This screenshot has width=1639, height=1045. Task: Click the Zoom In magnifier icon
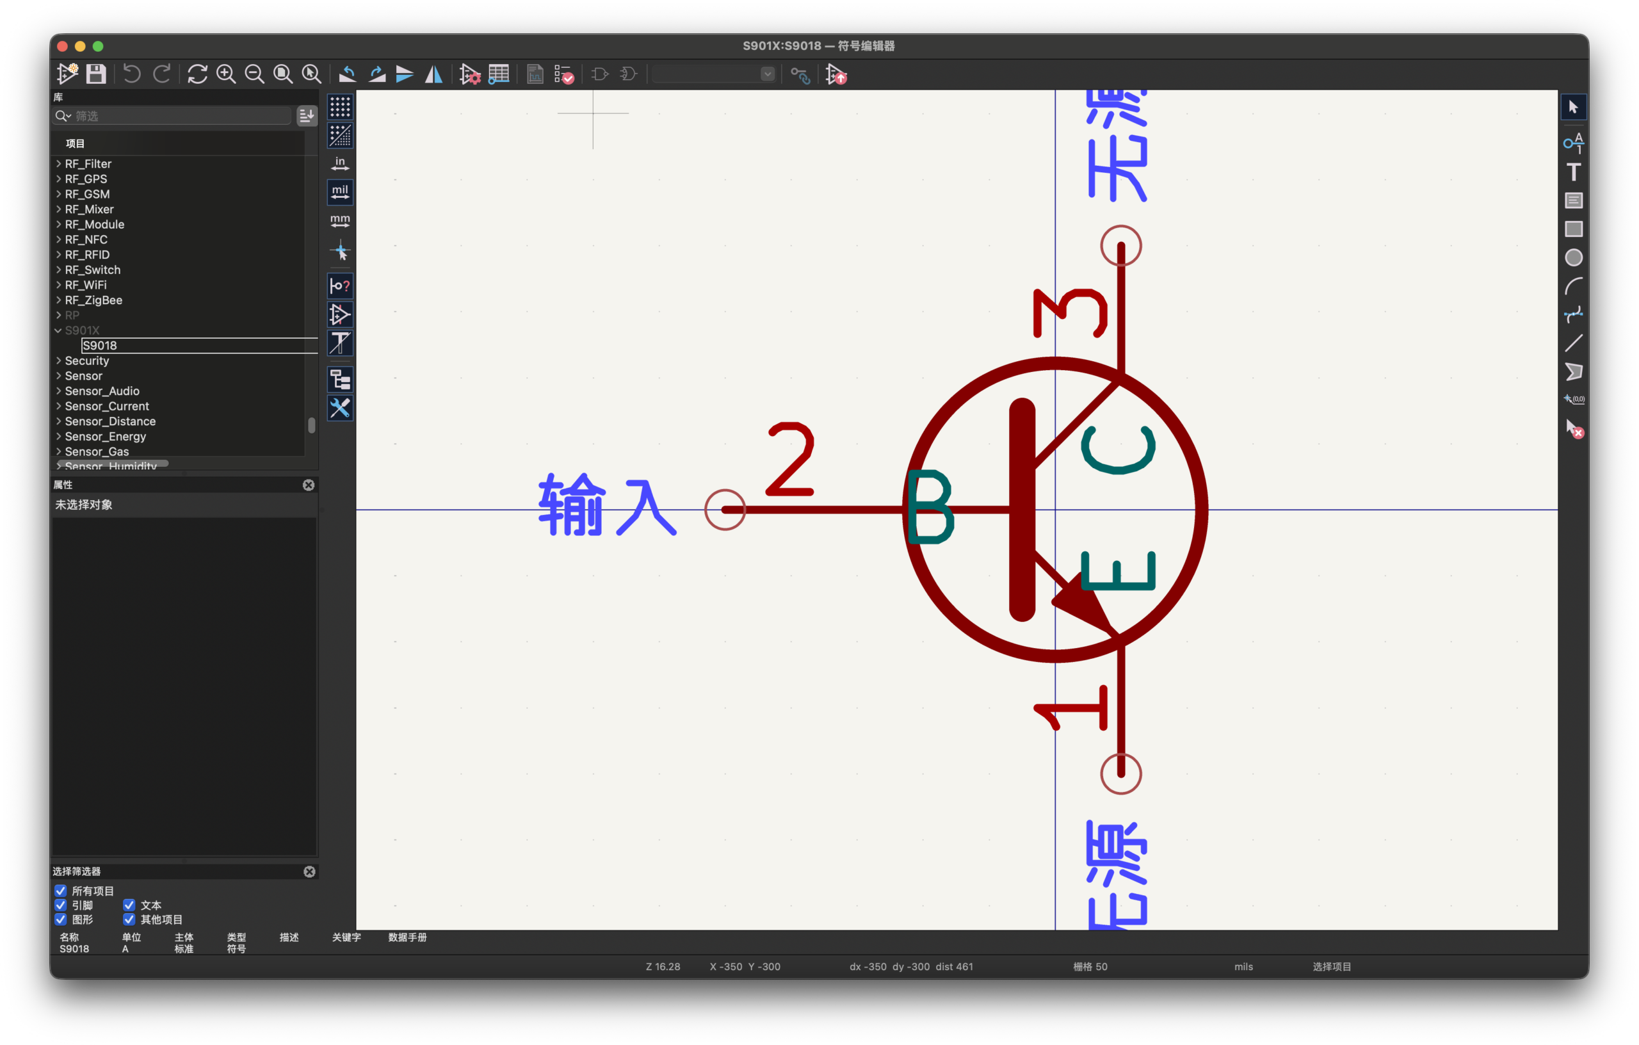click(226, 74)
